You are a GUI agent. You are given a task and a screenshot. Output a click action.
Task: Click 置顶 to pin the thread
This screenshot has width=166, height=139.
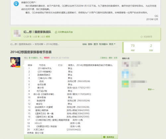96,44
